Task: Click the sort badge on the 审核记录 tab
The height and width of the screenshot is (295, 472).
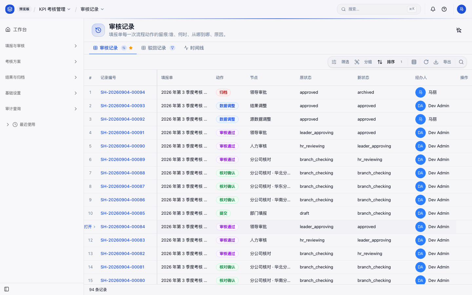Action: pos(124,48)
